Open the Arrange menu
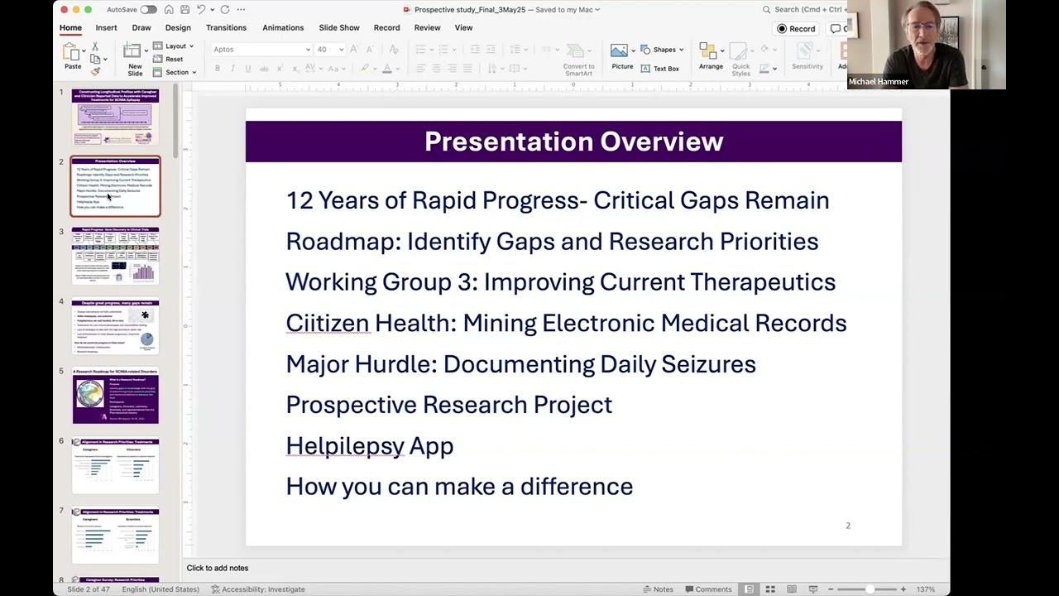This screenshot has height=596, width=1059. (710, 56)
